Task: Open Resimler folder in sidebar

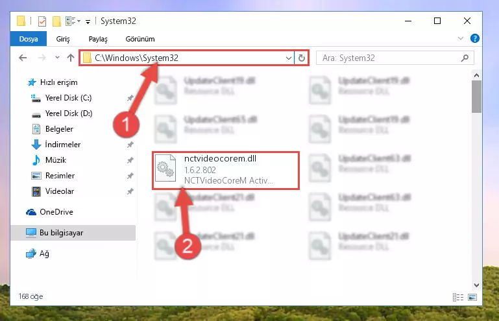Action: 53,176
